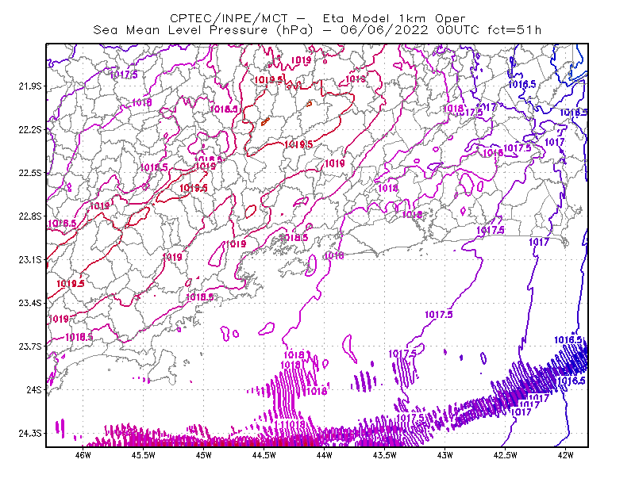
Task: Click the 44.5W longitude axis label
Action: [x=264, y=455]
